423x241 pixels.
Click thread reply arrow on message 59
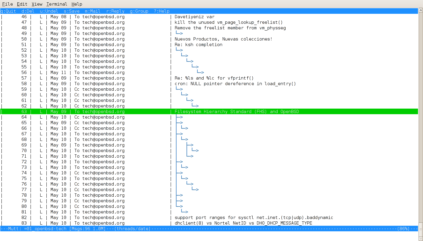coord(179,89)
